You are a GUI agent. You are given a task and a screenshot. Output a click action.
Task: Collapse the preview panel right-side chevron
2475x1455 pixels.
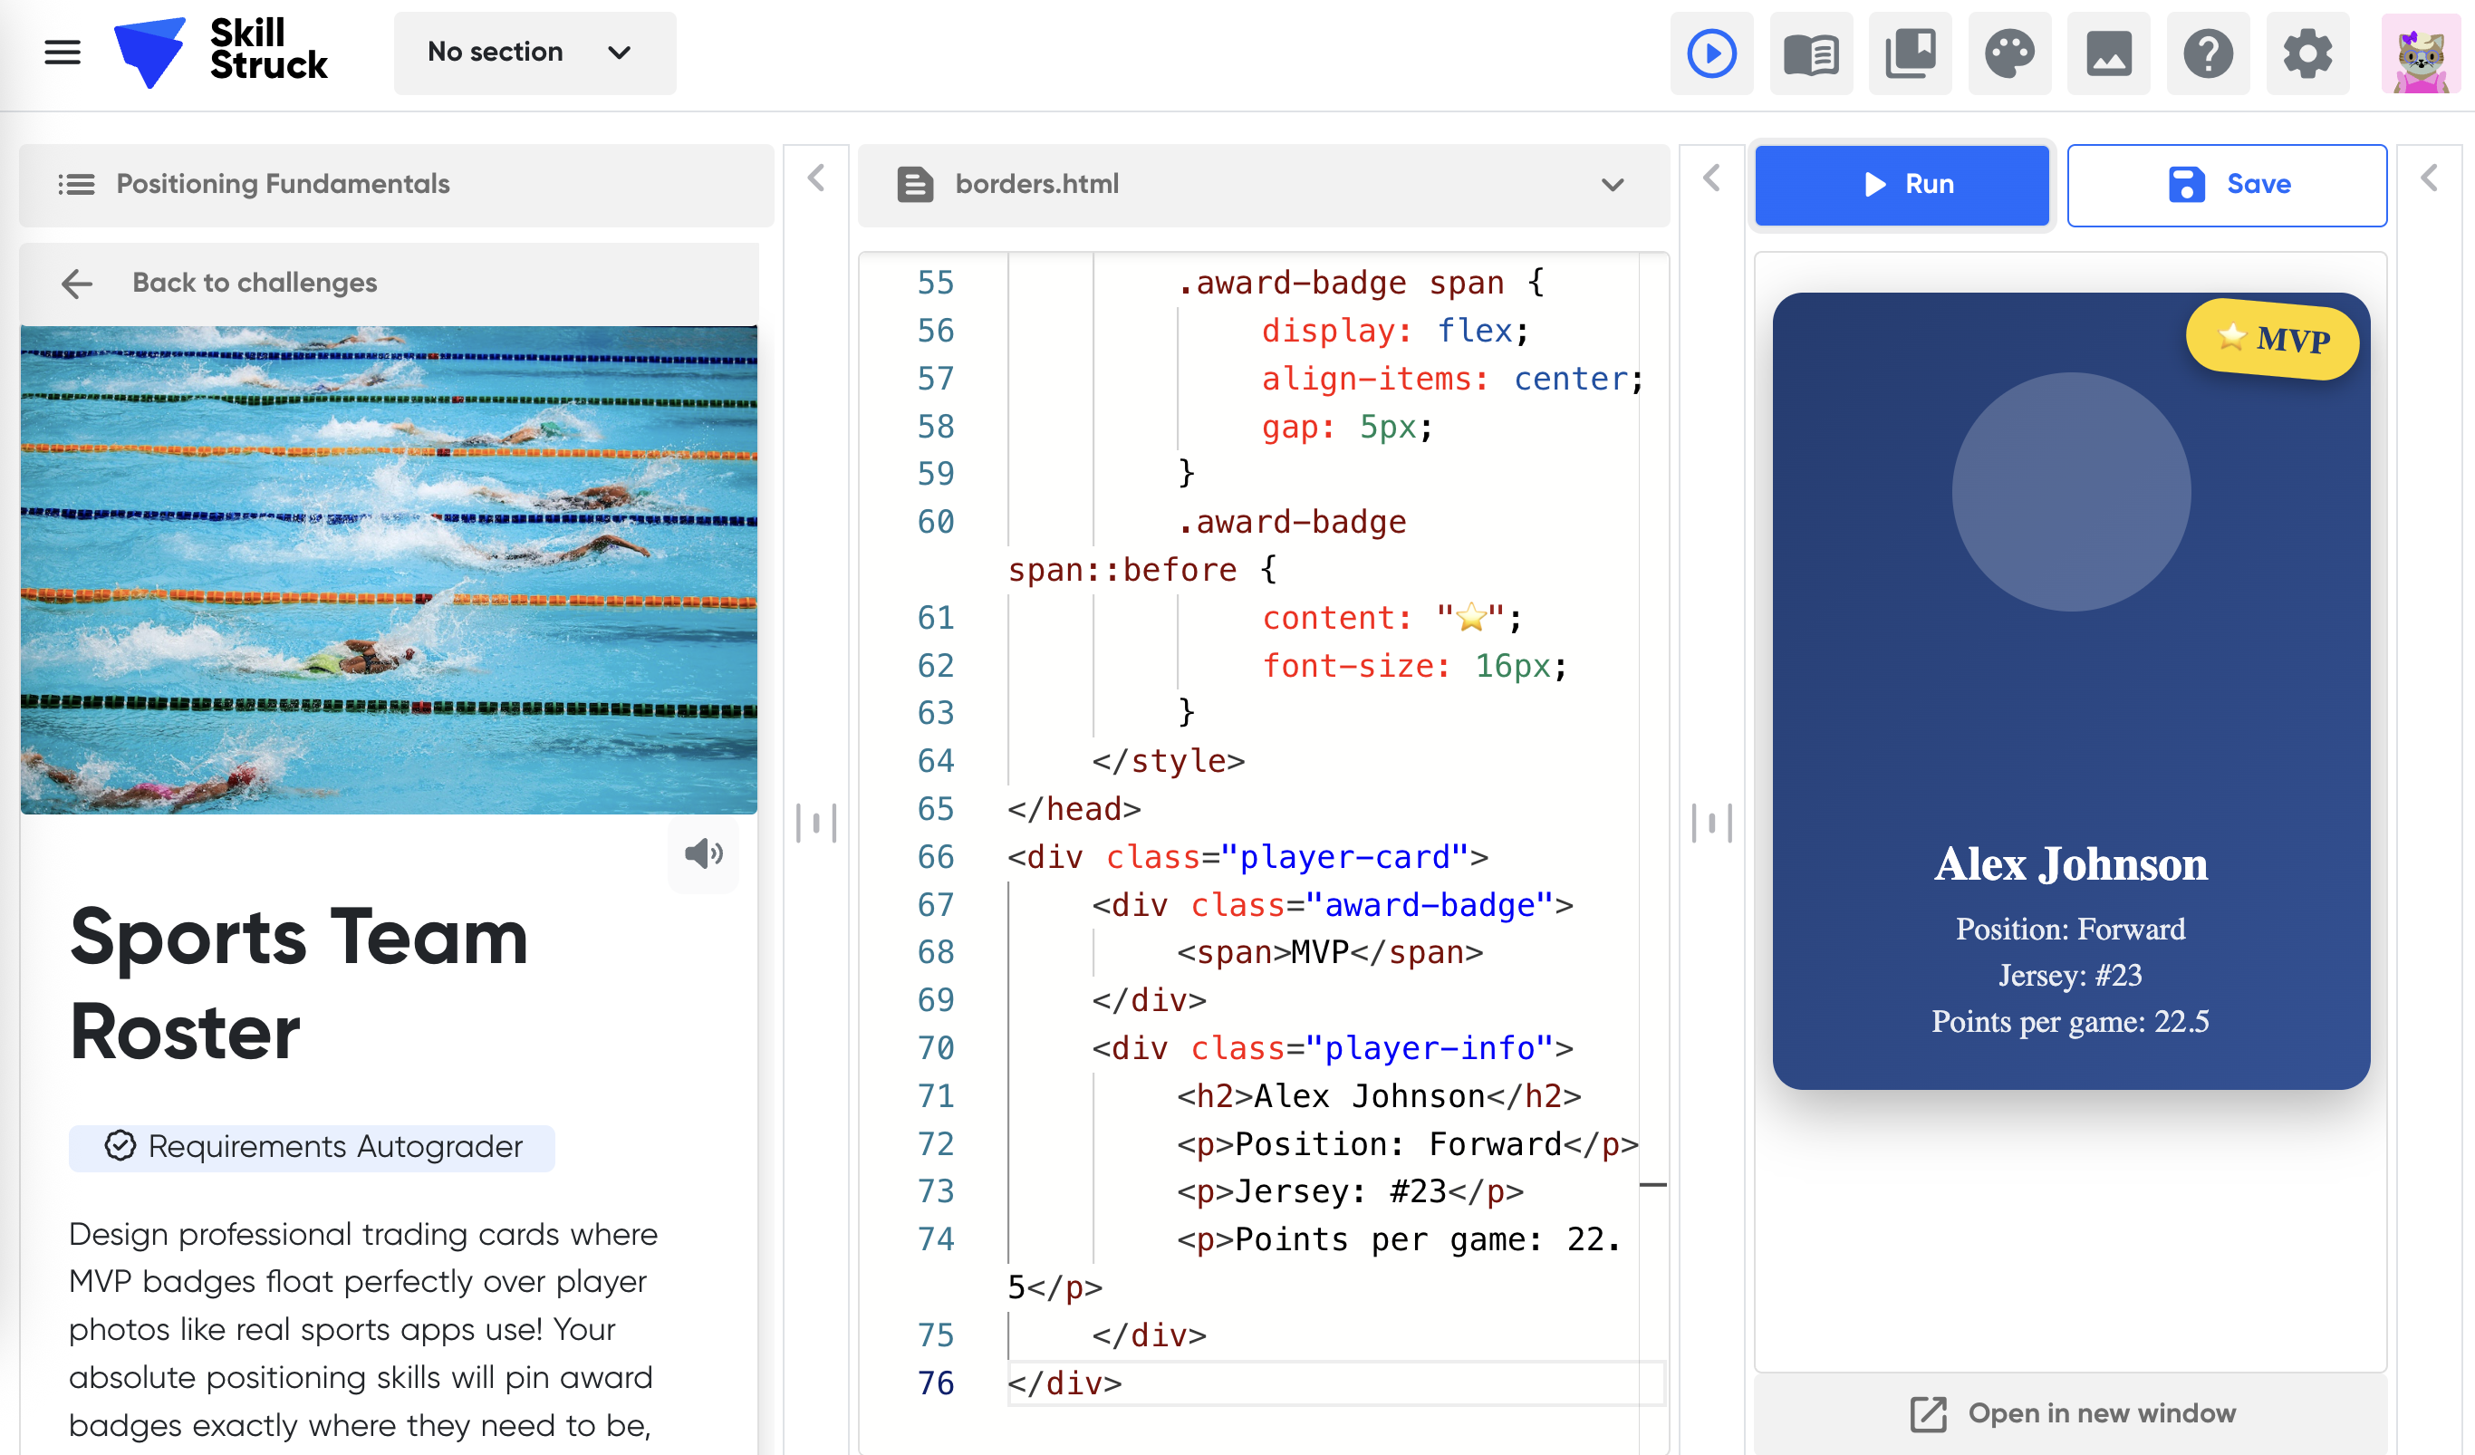click(2429, 178)
